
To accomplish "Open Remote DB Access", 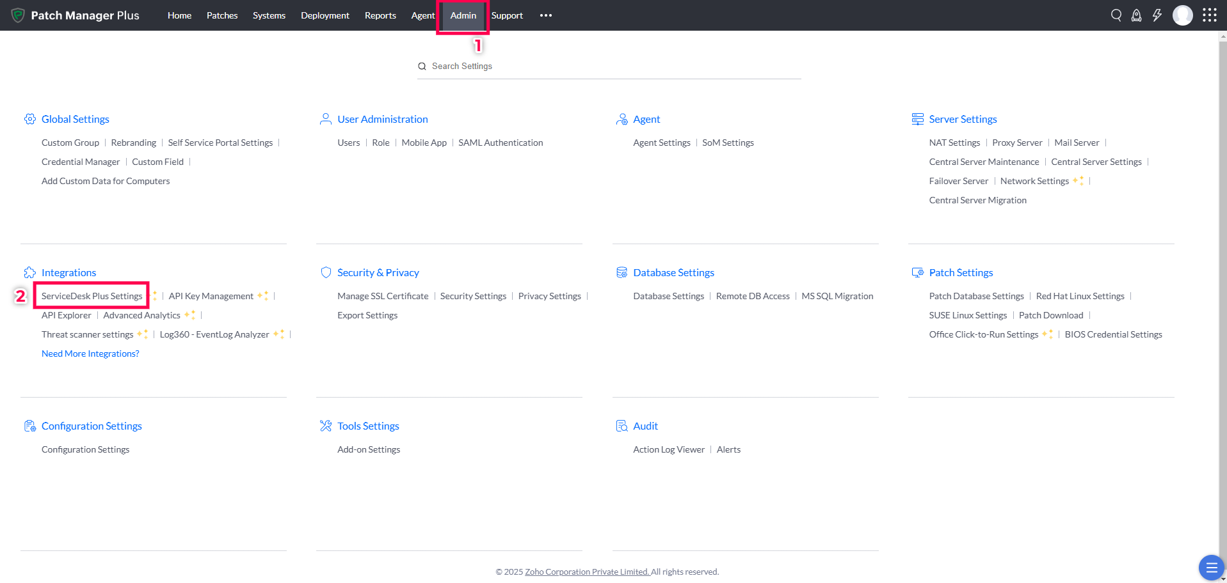I will tap(753, 296).
